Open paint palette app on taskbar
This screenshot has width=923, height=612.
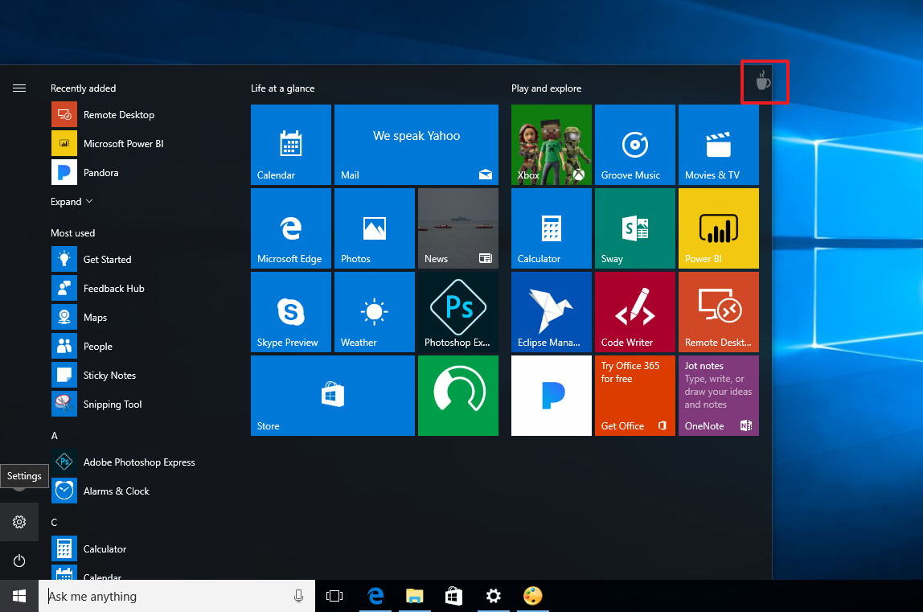(533, 596)
